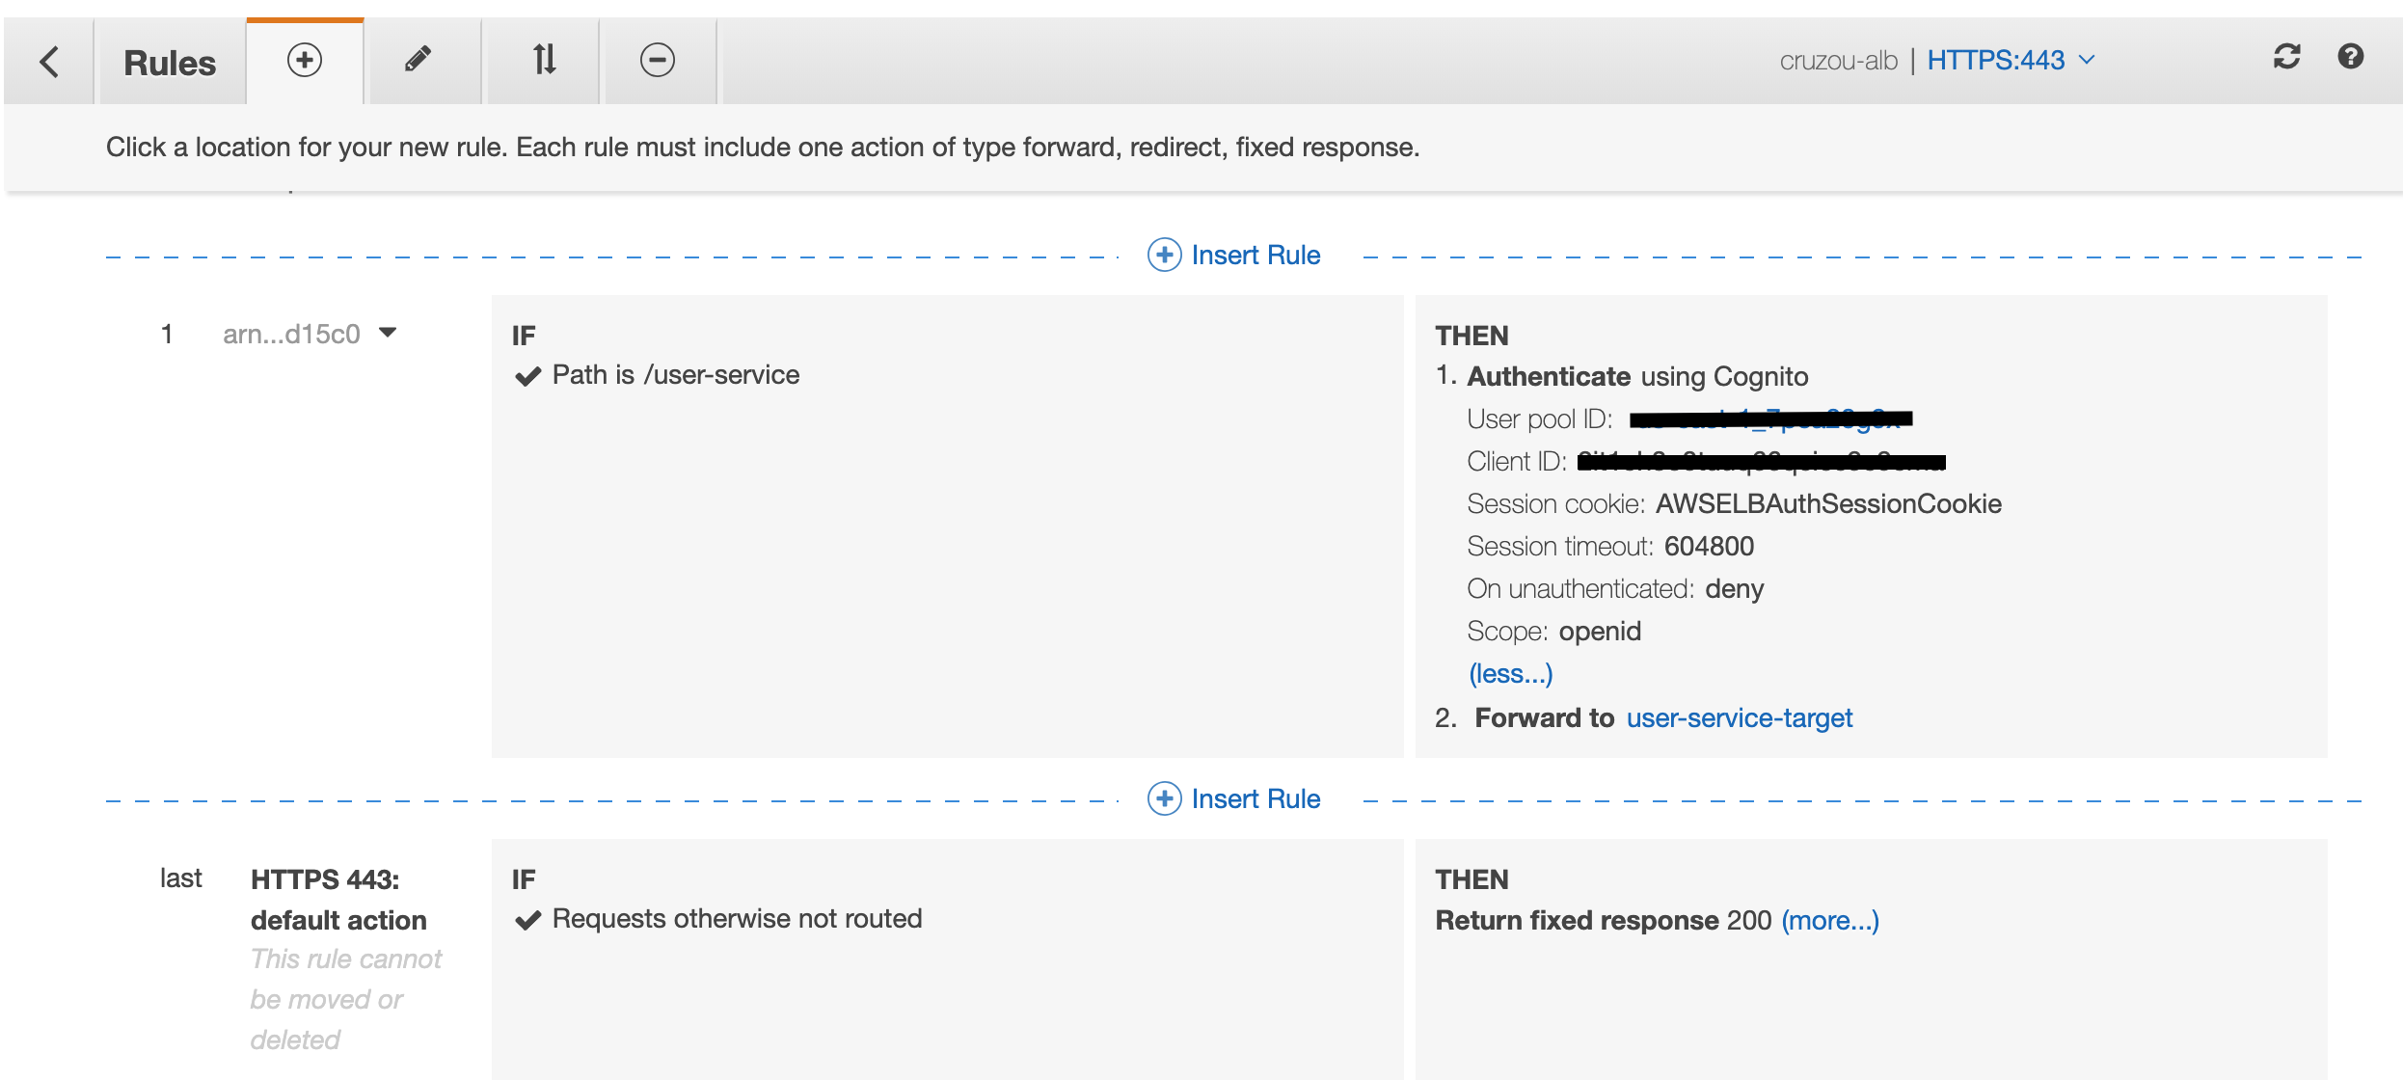Viewport: 2403px width, 1080px height.
Task: Click the checkmark beside Path is /user-service
Action: point(527,375)
